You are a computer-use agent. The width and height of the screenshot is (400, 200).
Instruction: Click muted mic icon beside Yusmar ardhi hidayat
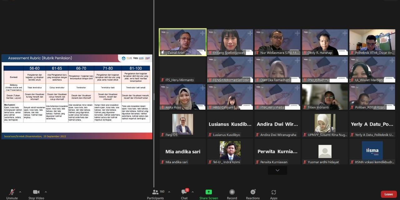pos(305,162)
